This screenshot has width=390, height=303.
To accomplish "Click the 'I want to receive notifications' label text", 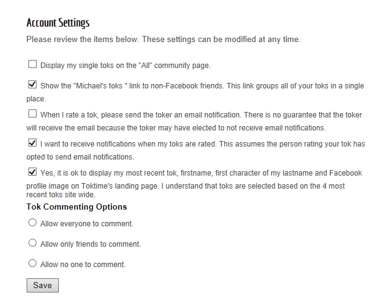I will (196, 150).
